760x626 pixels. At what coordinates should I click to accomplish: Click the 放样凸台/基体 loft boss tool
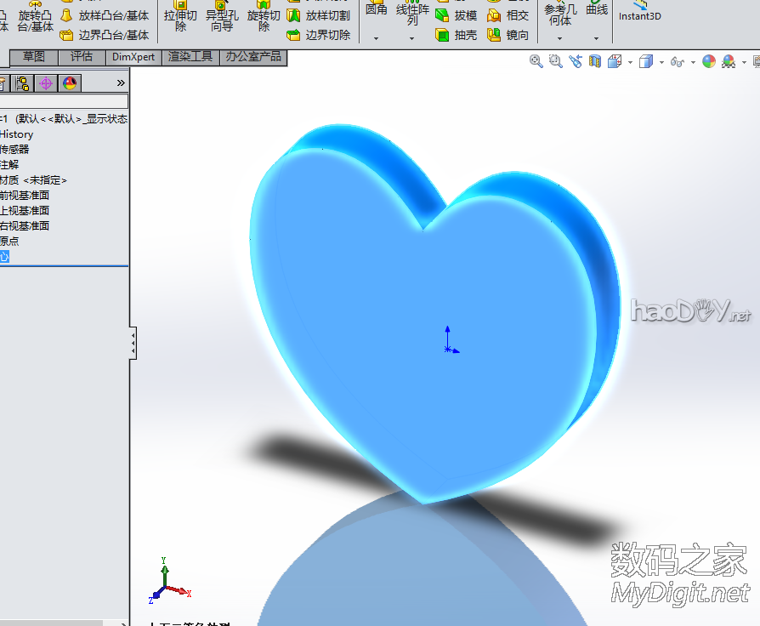[104, 15]
